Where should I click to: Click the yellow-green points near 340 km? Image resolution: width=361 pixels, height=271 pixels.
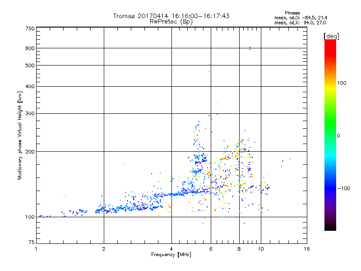218,103
